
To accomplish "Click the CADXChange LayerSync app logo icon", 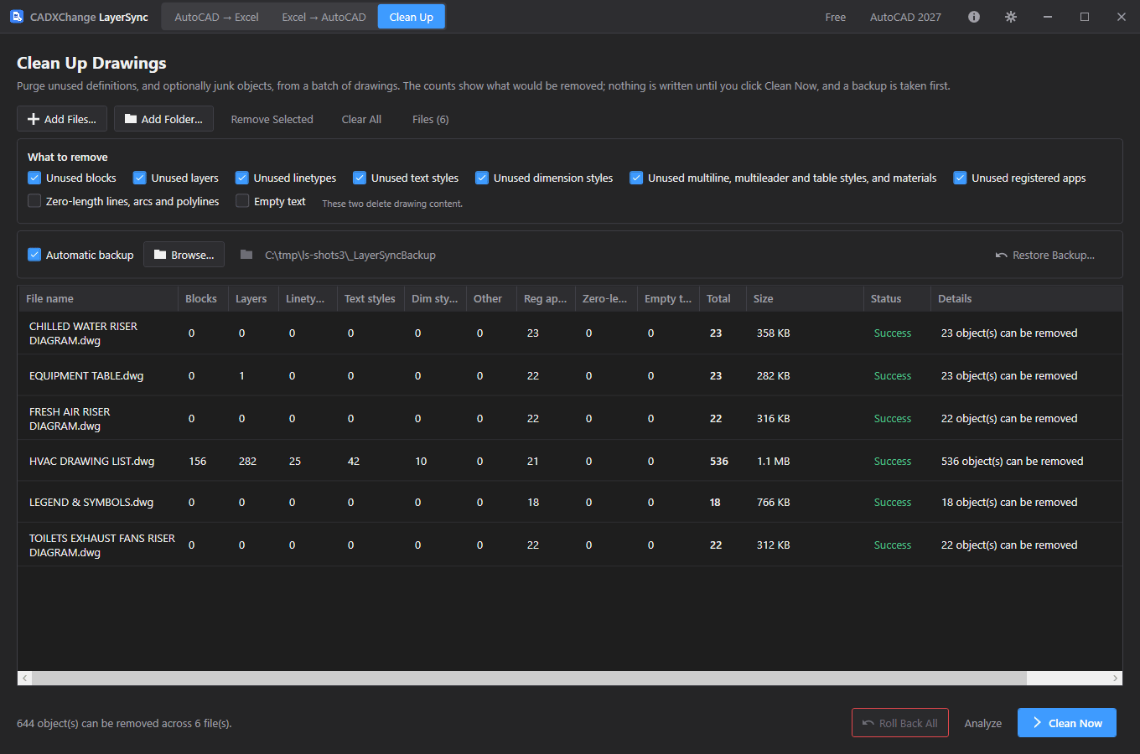I will click(17, 17).
